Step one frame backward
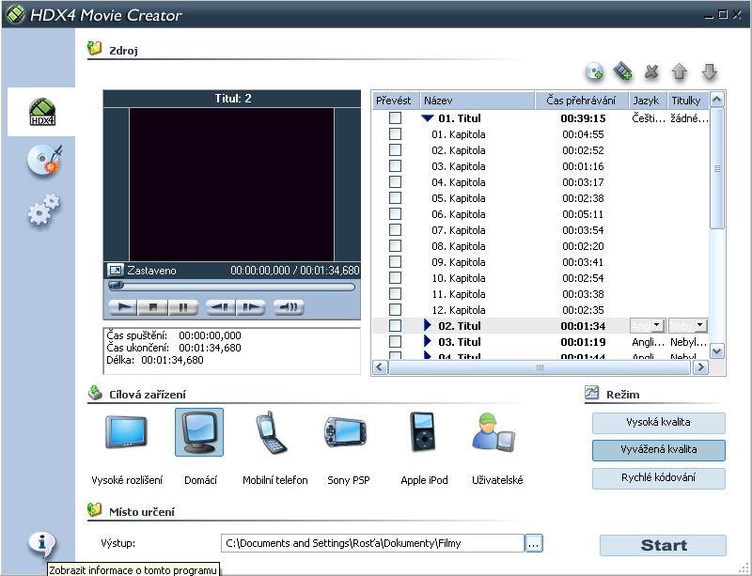Screen dimensions: 752x576 220,307
